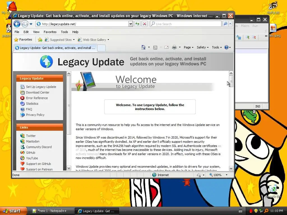Click the Live Search input box
Screen dimensions: 287x215
(x=186, y=24)
